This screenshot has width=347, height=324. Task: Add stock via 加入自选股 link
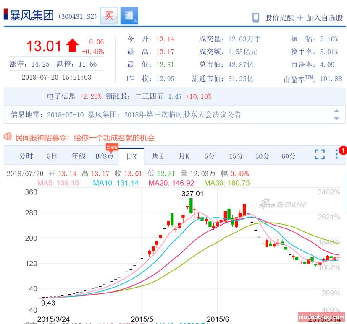click(x=325, y=18)
